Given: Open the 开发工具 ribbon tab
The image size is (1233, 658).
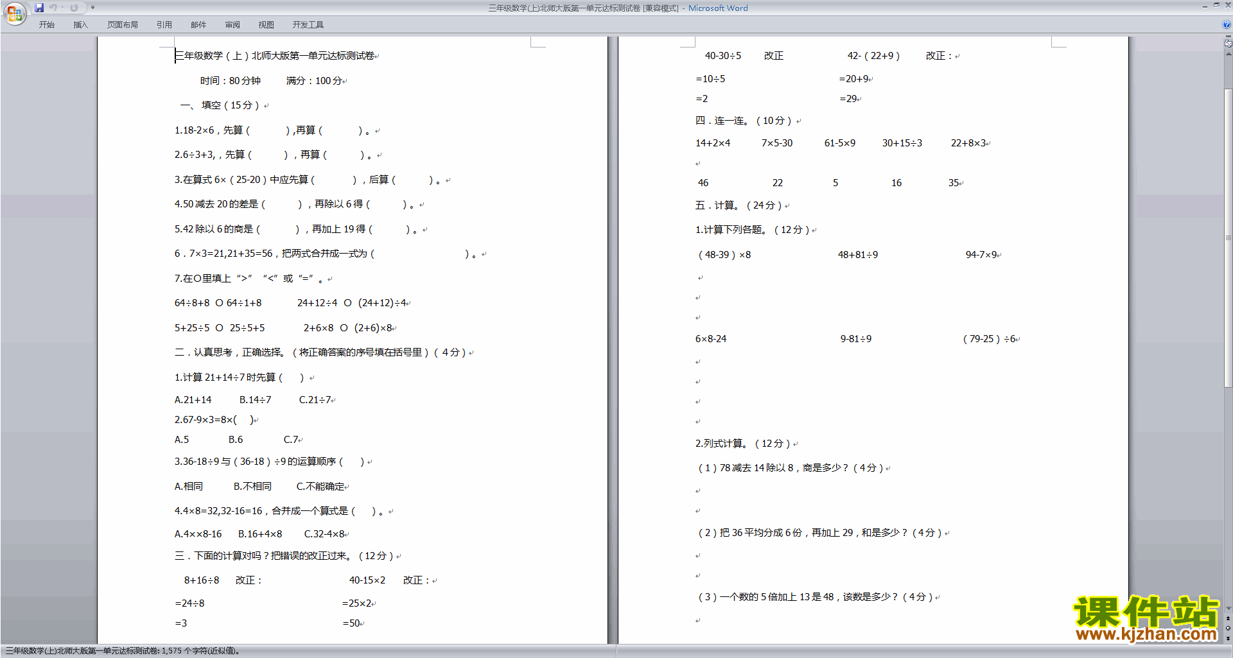Looking at the screenshot, I should pyautogui.click(x=308, y=25).
